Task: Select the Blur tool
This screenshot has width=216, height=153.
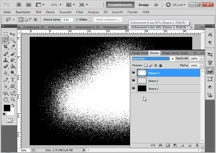Action: (x=6, y=72)
